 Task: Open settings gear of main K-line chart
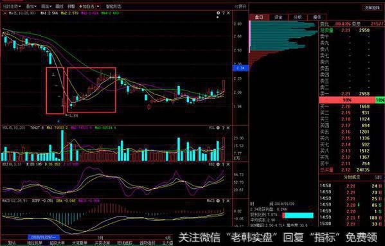pos(218,13)
